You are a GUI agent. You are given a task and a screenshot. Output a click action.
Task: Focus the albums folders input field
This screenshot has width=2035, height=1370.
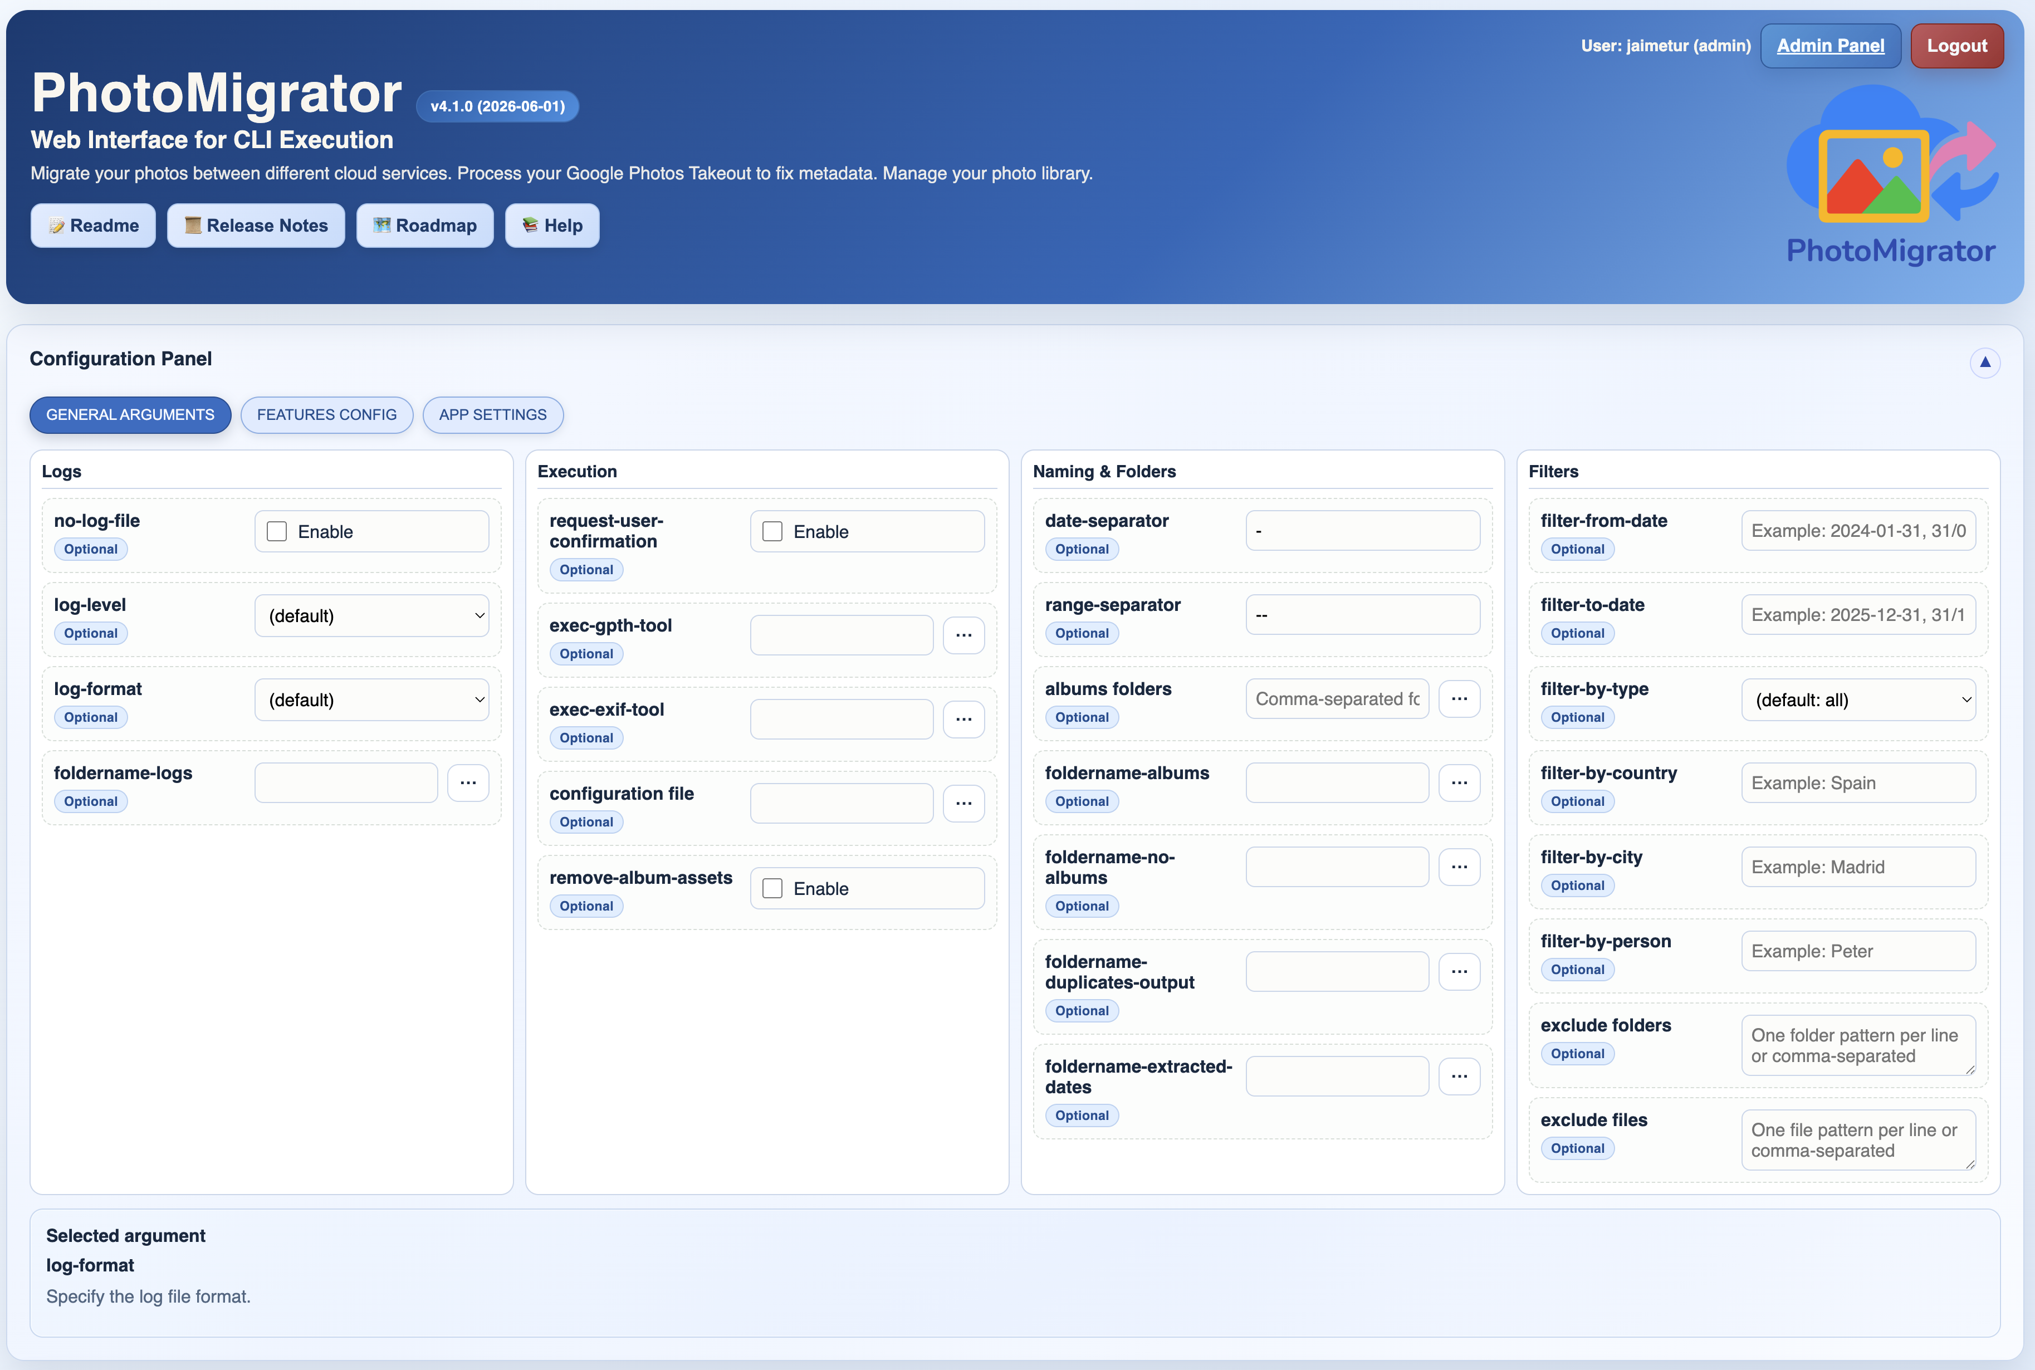click(1337, 699)
